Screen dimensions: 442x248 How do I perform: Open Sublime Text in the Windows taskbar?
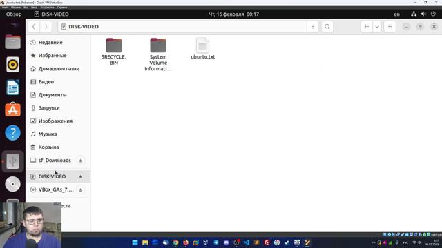[257, 242]
